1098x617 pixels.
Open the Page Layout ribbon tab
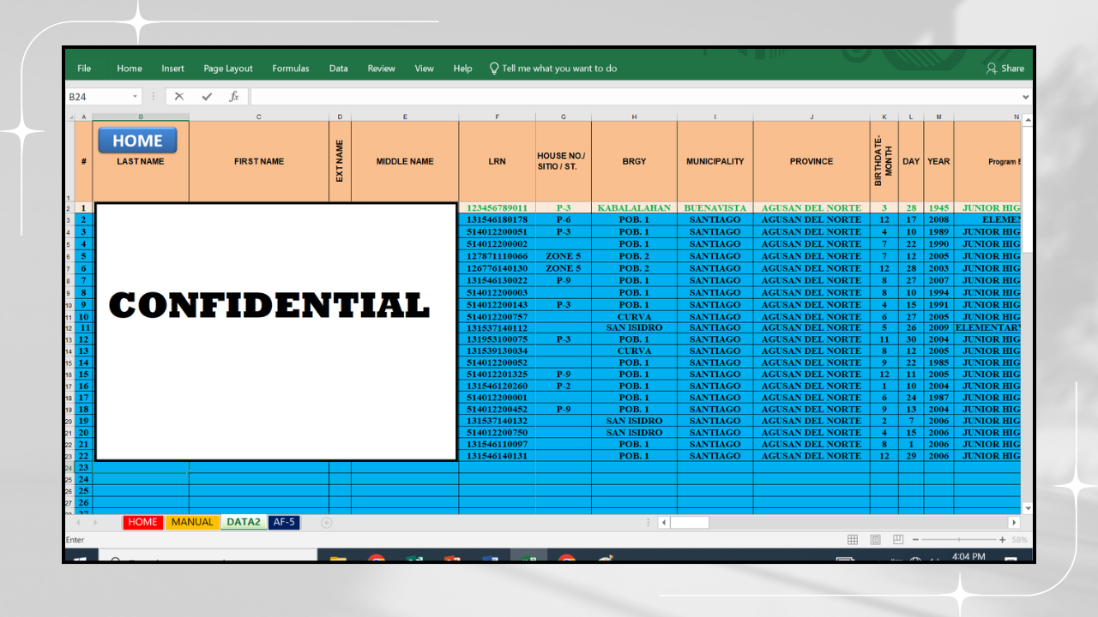(x=228, y=69)
